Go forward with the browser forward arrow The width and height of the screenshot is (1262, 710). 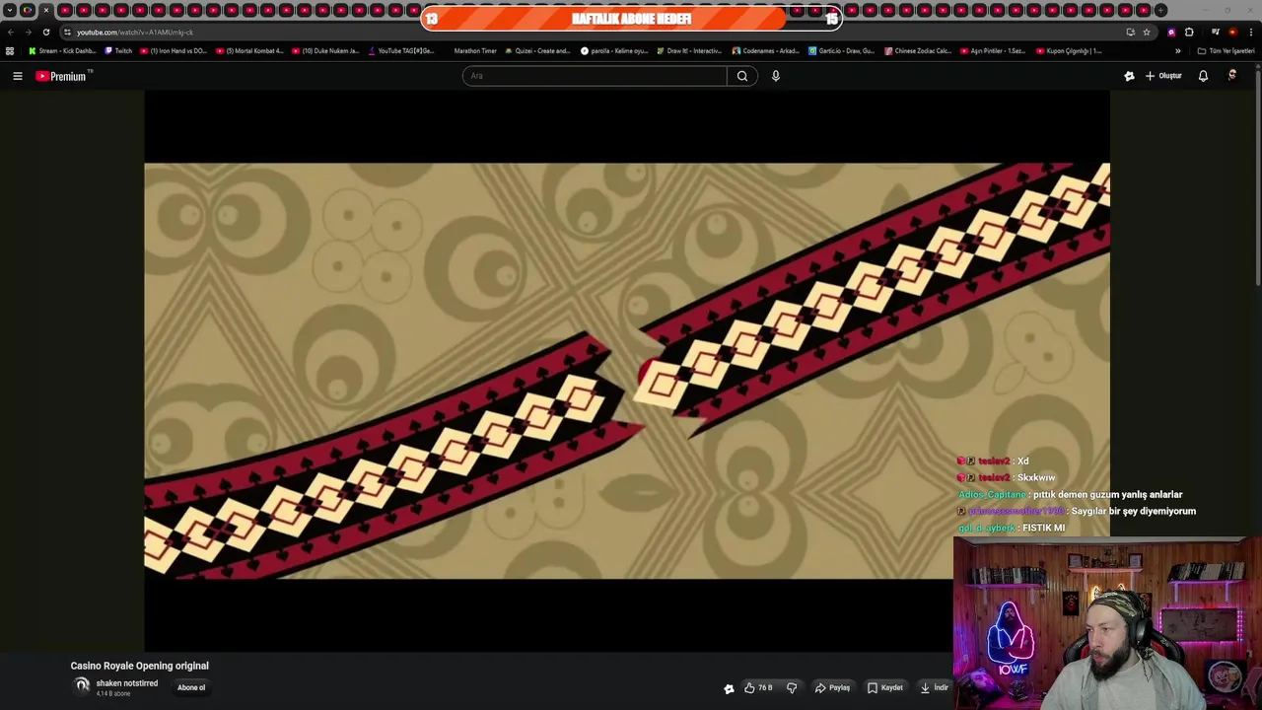(28, 32)
